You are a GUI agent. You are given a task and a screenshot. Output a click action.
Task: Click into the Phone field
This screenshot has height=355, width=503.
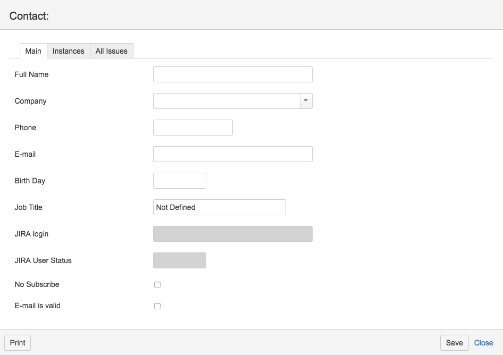[192, 128]
